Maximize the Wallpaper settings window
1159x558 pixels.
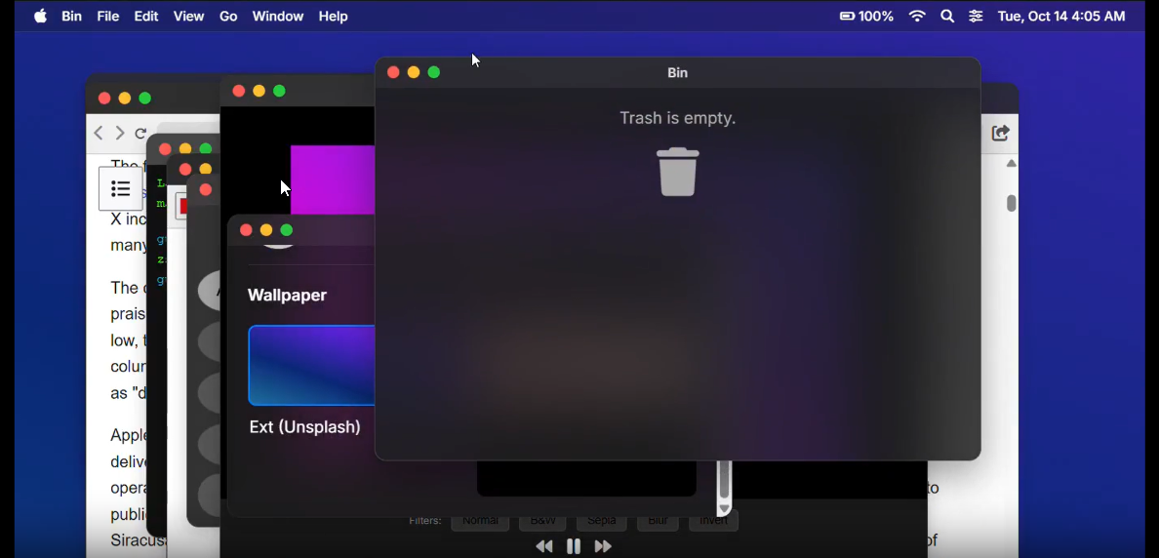click(286, 230)
